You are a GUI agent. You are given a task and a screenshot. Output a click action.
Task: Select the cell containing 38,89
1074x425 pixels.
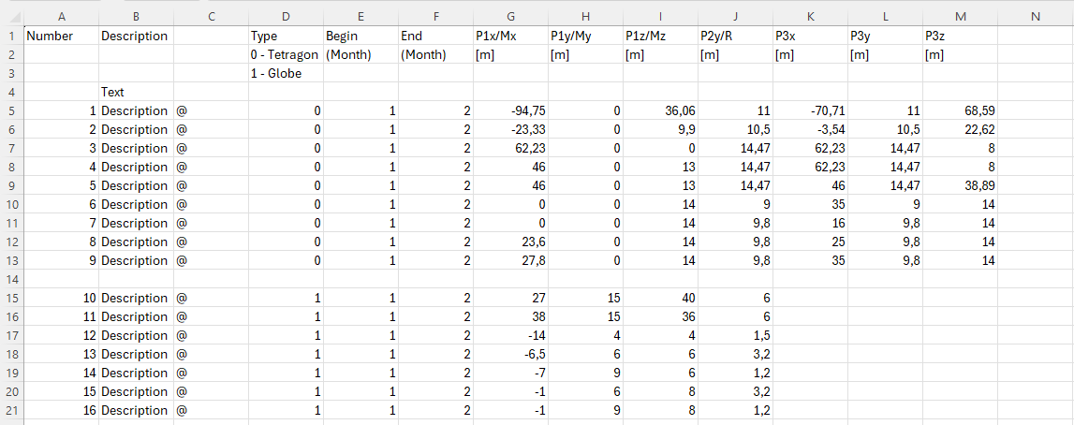(960, 185)
